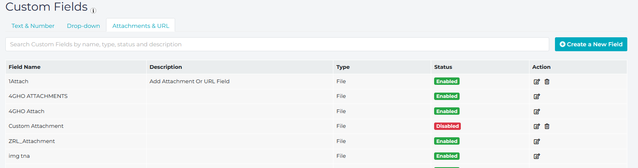Edit the img tna field
638x168 pixels.
click(x=536, y=156)
